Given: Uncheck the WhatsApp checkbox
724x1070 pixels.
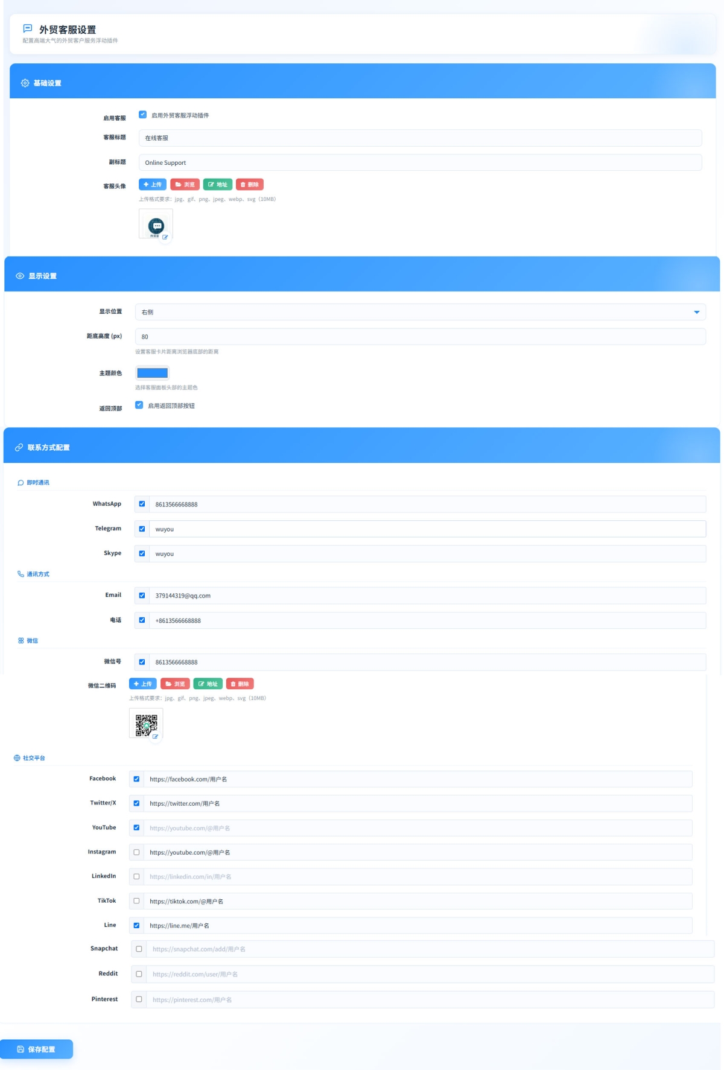Looking at the screenshot, I should point(142,504).
